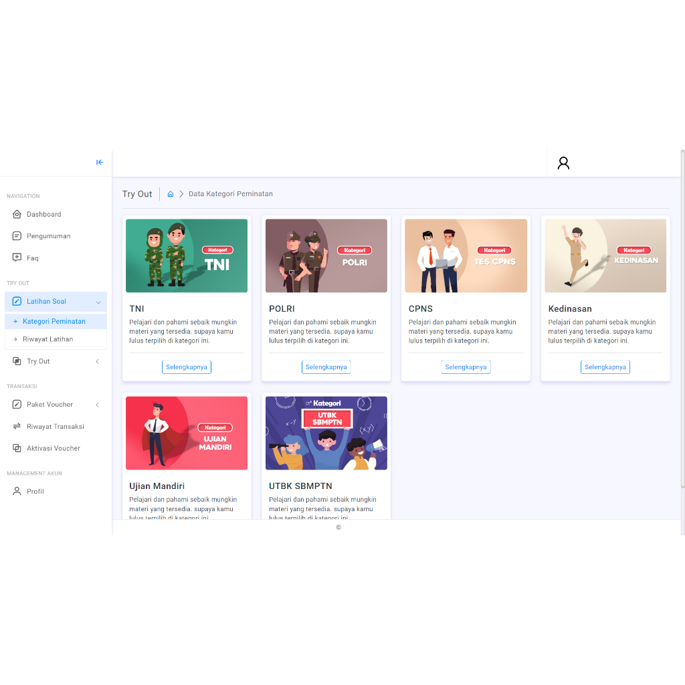Click the Dashboard house icon

point(17,214)
